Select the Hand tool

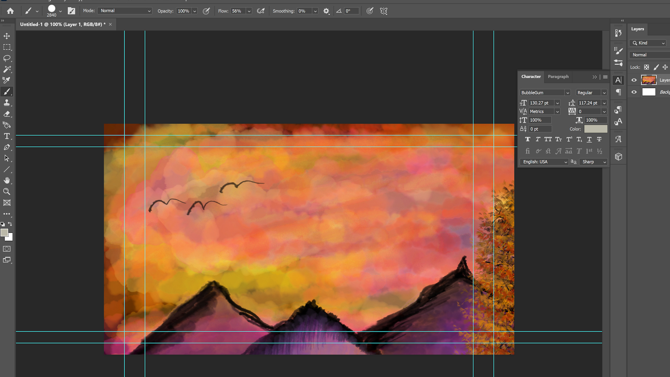tap(7, 180)
